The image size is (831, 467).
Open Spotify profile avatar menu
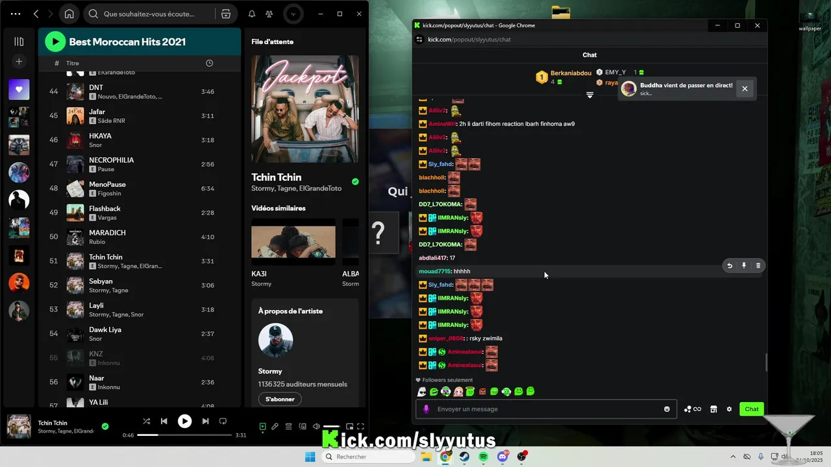293,14
